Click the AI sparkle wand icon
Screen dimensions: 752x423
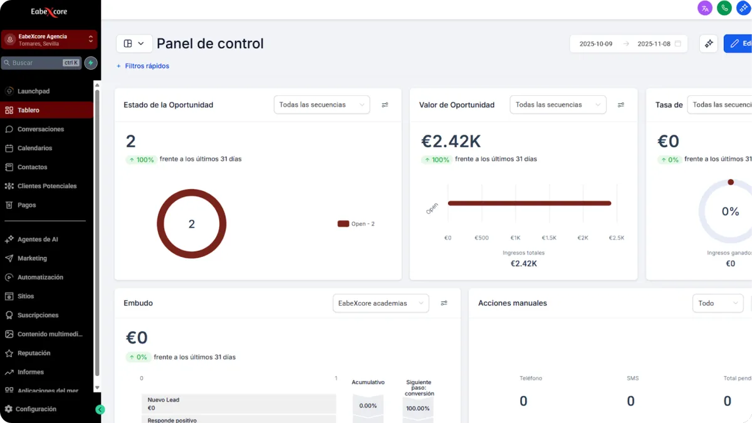(x=709, y=44)
